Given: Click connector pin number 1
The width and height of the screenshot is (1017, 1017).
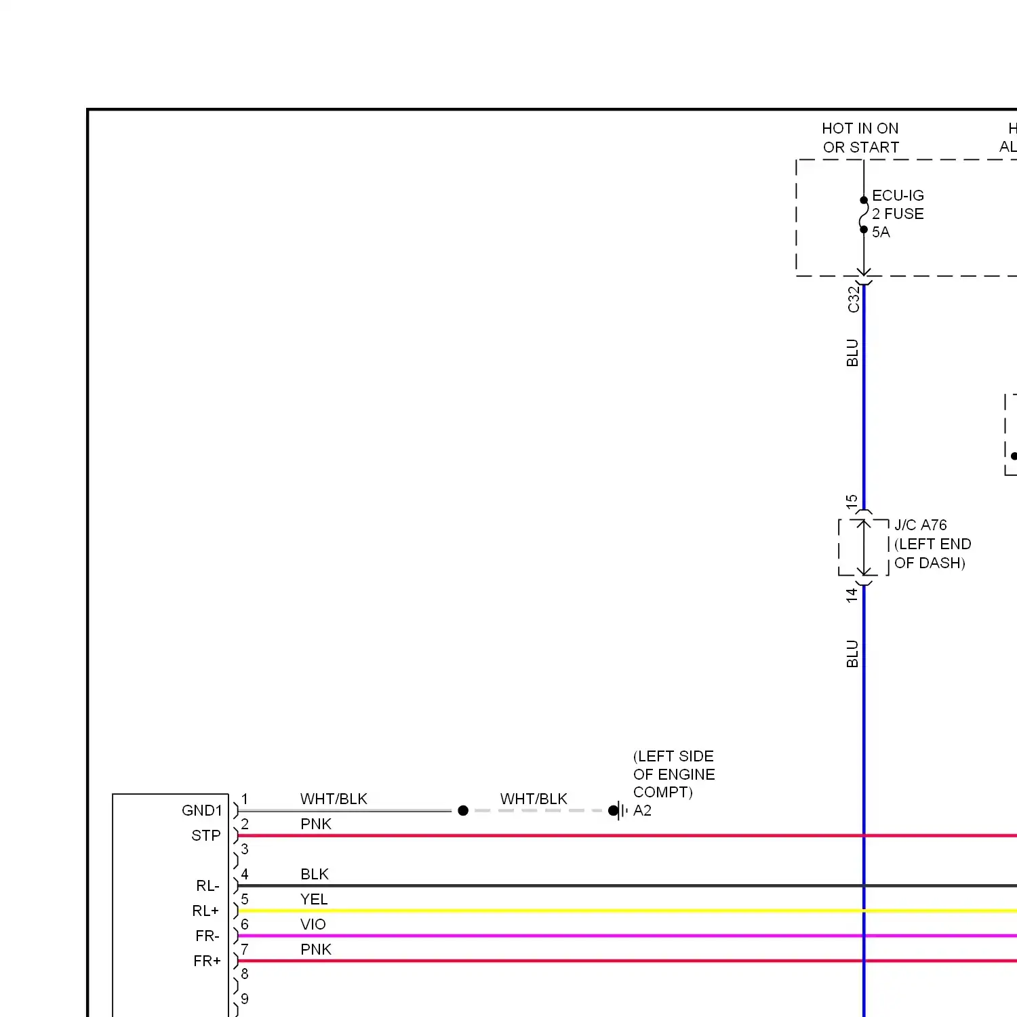Looking at the screenshot, I should 245,799.
